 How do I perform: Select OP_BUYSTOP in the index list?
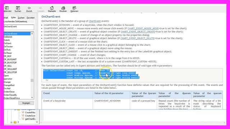10,63
